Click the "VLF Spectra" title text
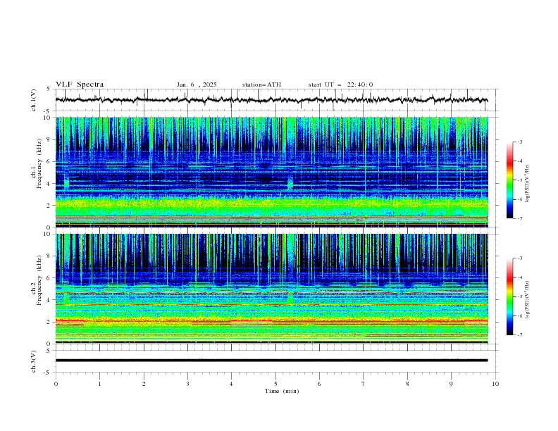The image size is (558, 431). [x=80, y=85]
